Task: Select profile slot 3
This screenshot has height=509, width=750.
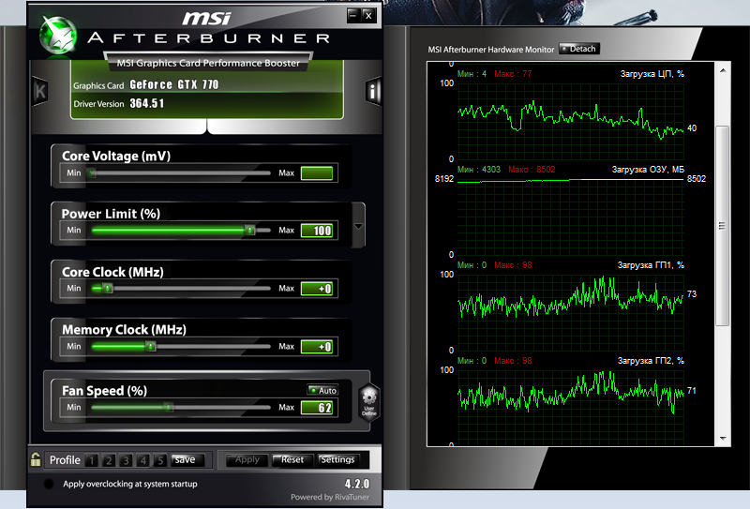Action: [126, 460]
